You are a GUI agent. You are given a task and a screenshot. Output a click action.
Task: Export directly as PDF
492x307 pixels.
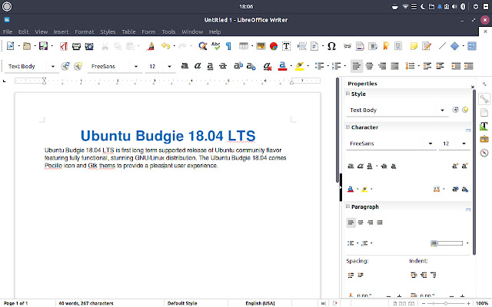tap(64, 46)
